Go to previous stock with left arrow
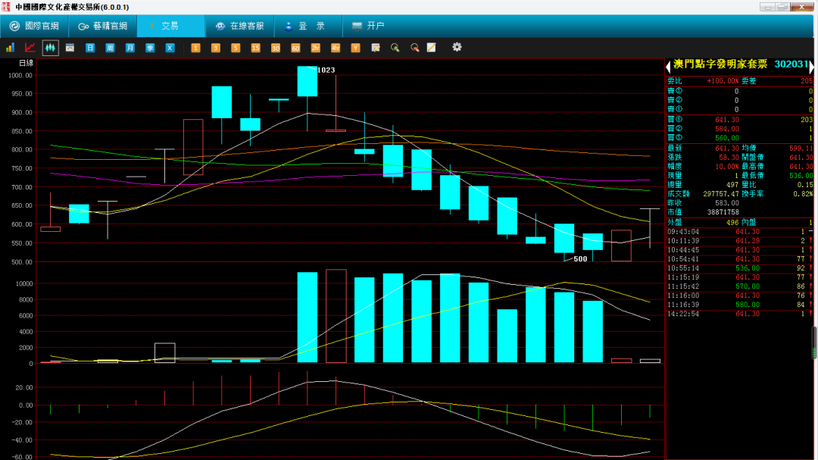The width and height of the screenshot is (818, 460). pyautogui.click(x=668, y=66)
